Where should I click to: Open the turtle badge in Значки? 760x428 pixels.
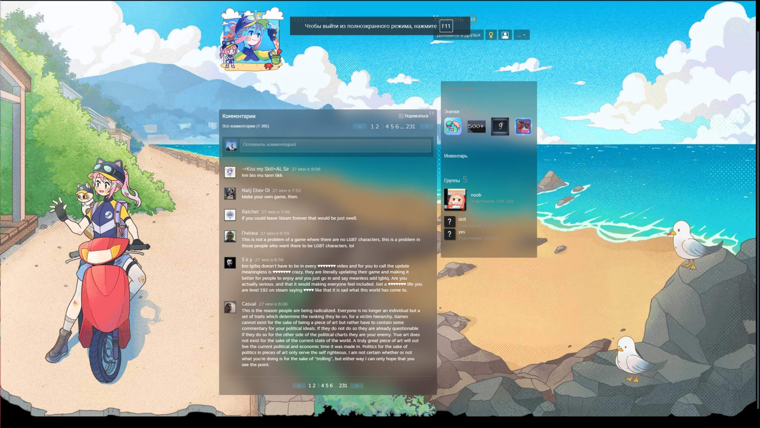453,126
